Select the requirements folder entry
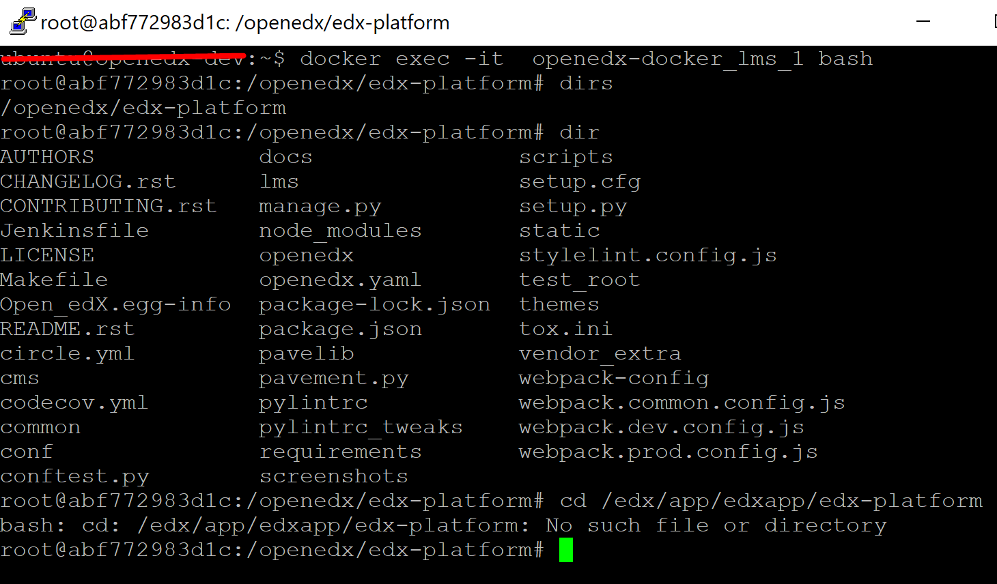This screenshot has height=584, width=997. (x=340, y=451)
